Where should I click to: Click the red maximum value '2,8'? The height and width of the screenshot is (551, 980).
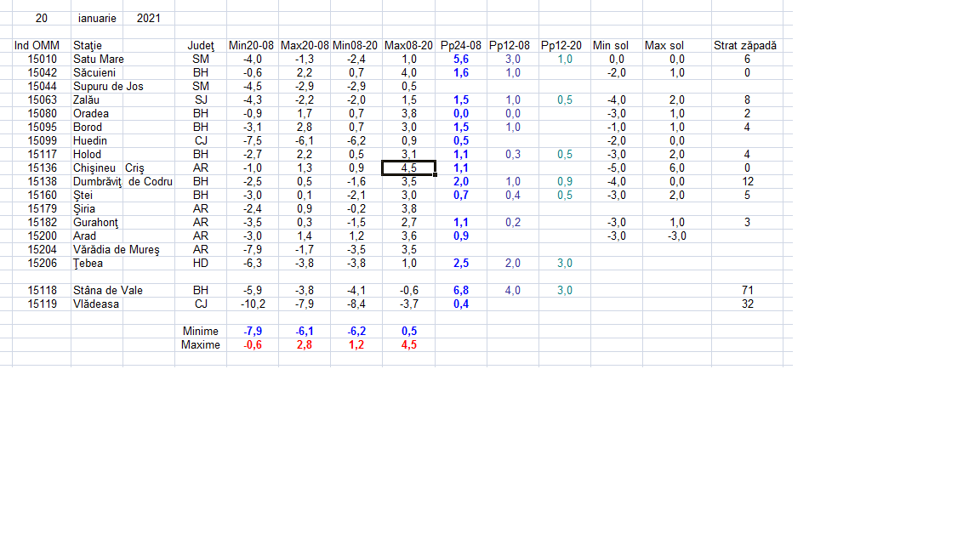(x=305, y=345)
